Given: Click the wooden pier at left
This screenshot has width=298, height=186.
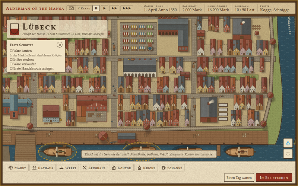Looking at the screenshot, I should pos(25,147).
